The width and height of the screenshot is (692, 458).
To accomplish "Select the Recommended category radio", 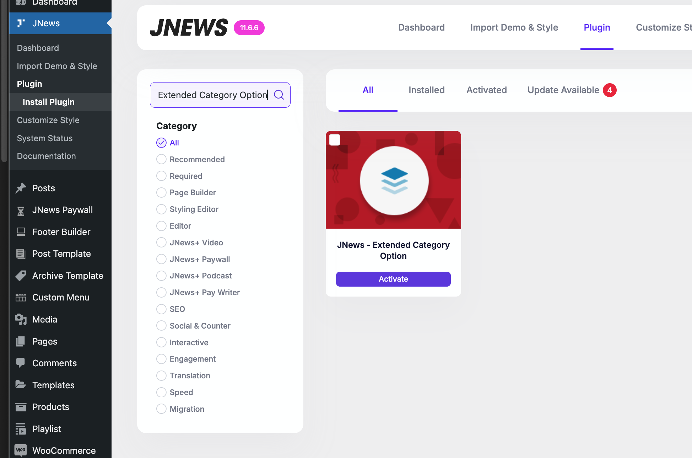I will [x=161, y=159].
